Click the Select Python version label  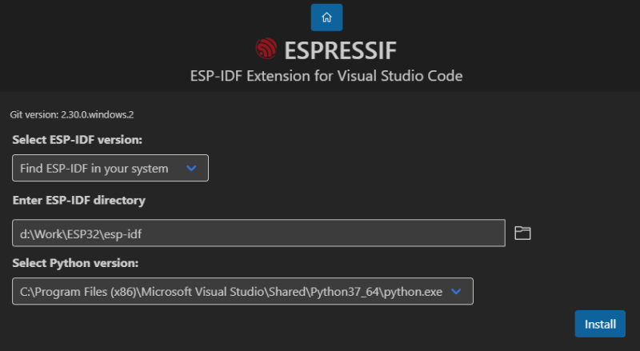pyautogui.click(x=75, y=263)
